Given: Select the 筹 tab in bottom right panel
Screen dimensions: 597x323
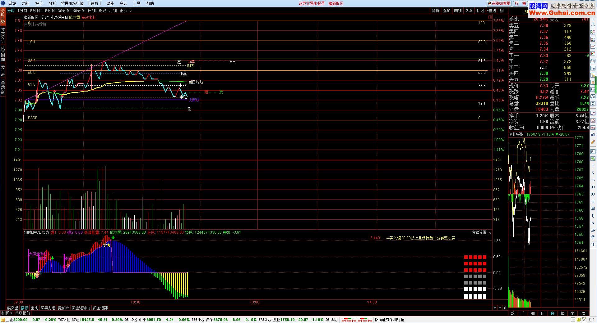Looking at the screenshot, I should (584, 313).
